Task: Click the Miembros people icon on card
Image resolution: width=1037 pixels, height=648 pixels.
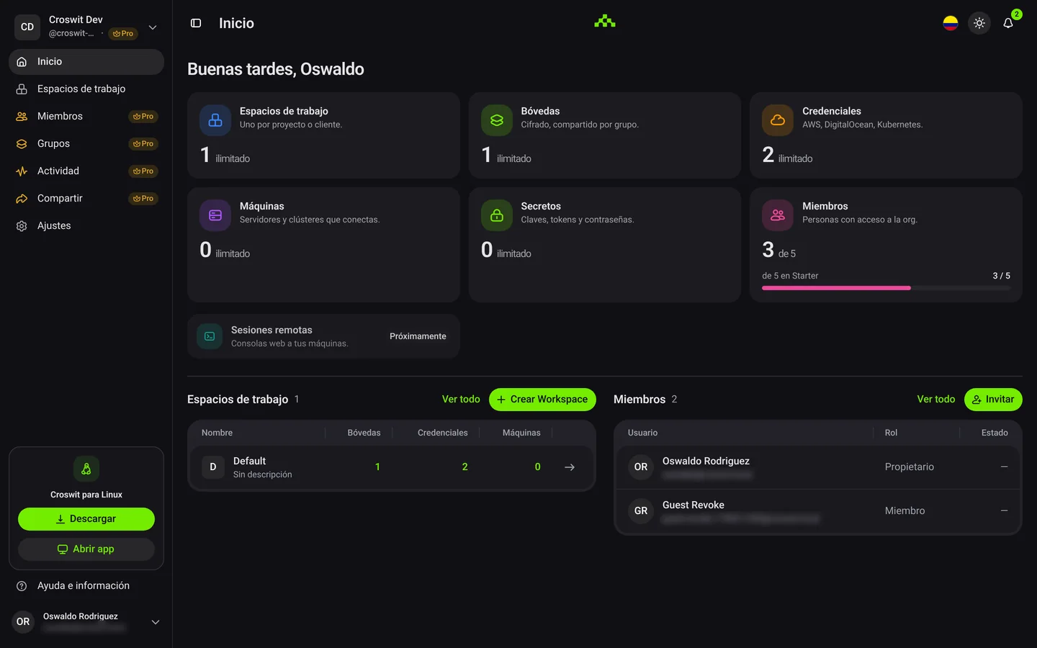Action: point(778,215)
